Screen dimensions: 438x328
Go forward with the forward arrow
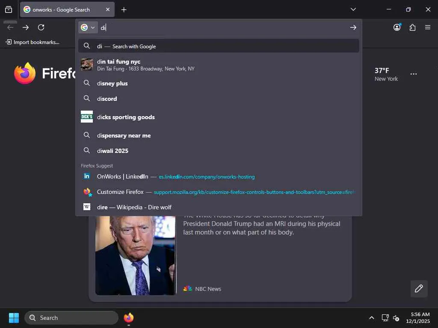click(x=25, y=27)
